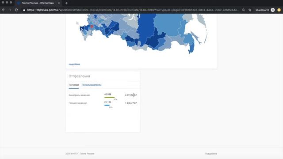Image resolution: width=283 pixels, height=159 pixels.
Task: Bookmark this page with the star
Action: pos(250,10)
